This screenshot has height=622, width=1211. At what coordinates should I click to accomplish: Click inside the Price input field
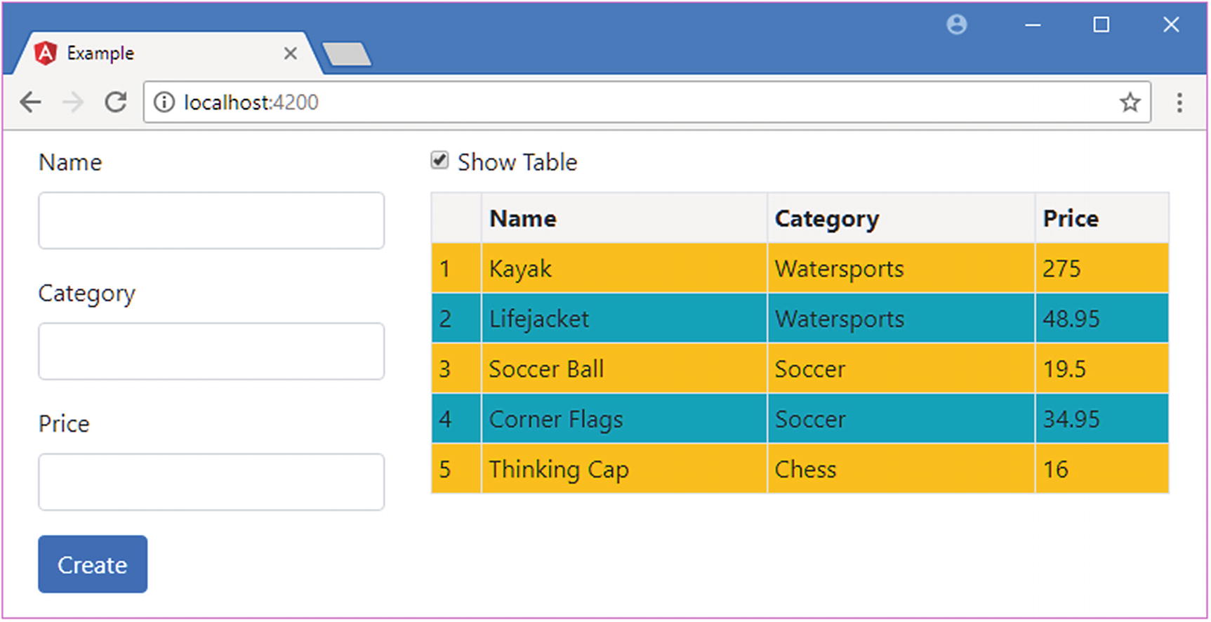tap(211, 482)
